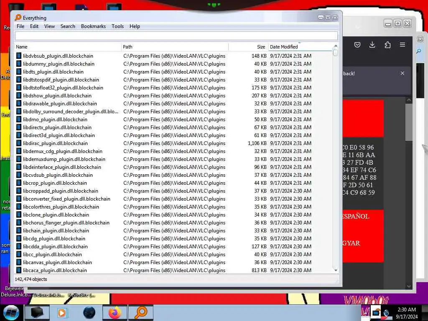Click the scroll down arrow of results list
The height and width of the screenshot is (321, 428).
point(336,270)
